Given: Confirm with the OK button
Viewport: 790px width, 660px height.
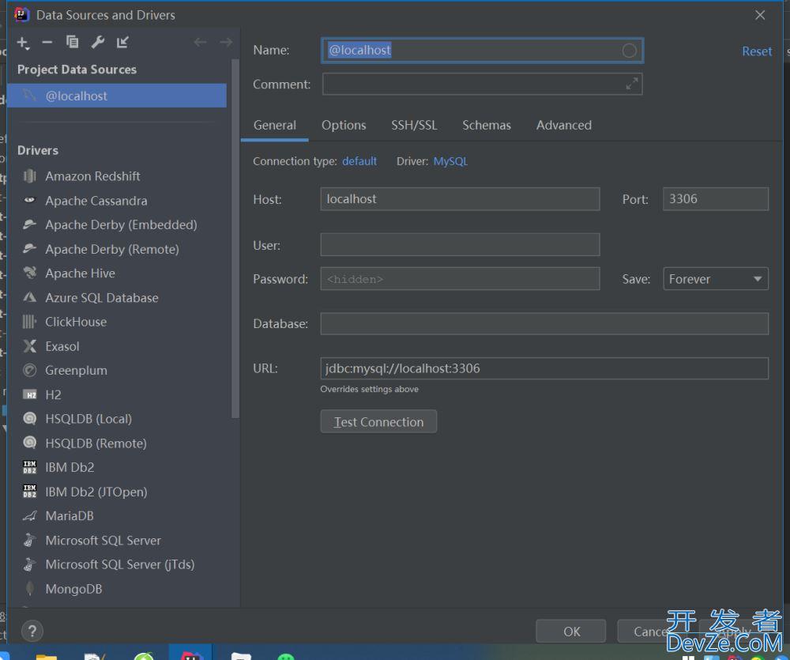Looking at the screenshot, I should click(571, 632).
